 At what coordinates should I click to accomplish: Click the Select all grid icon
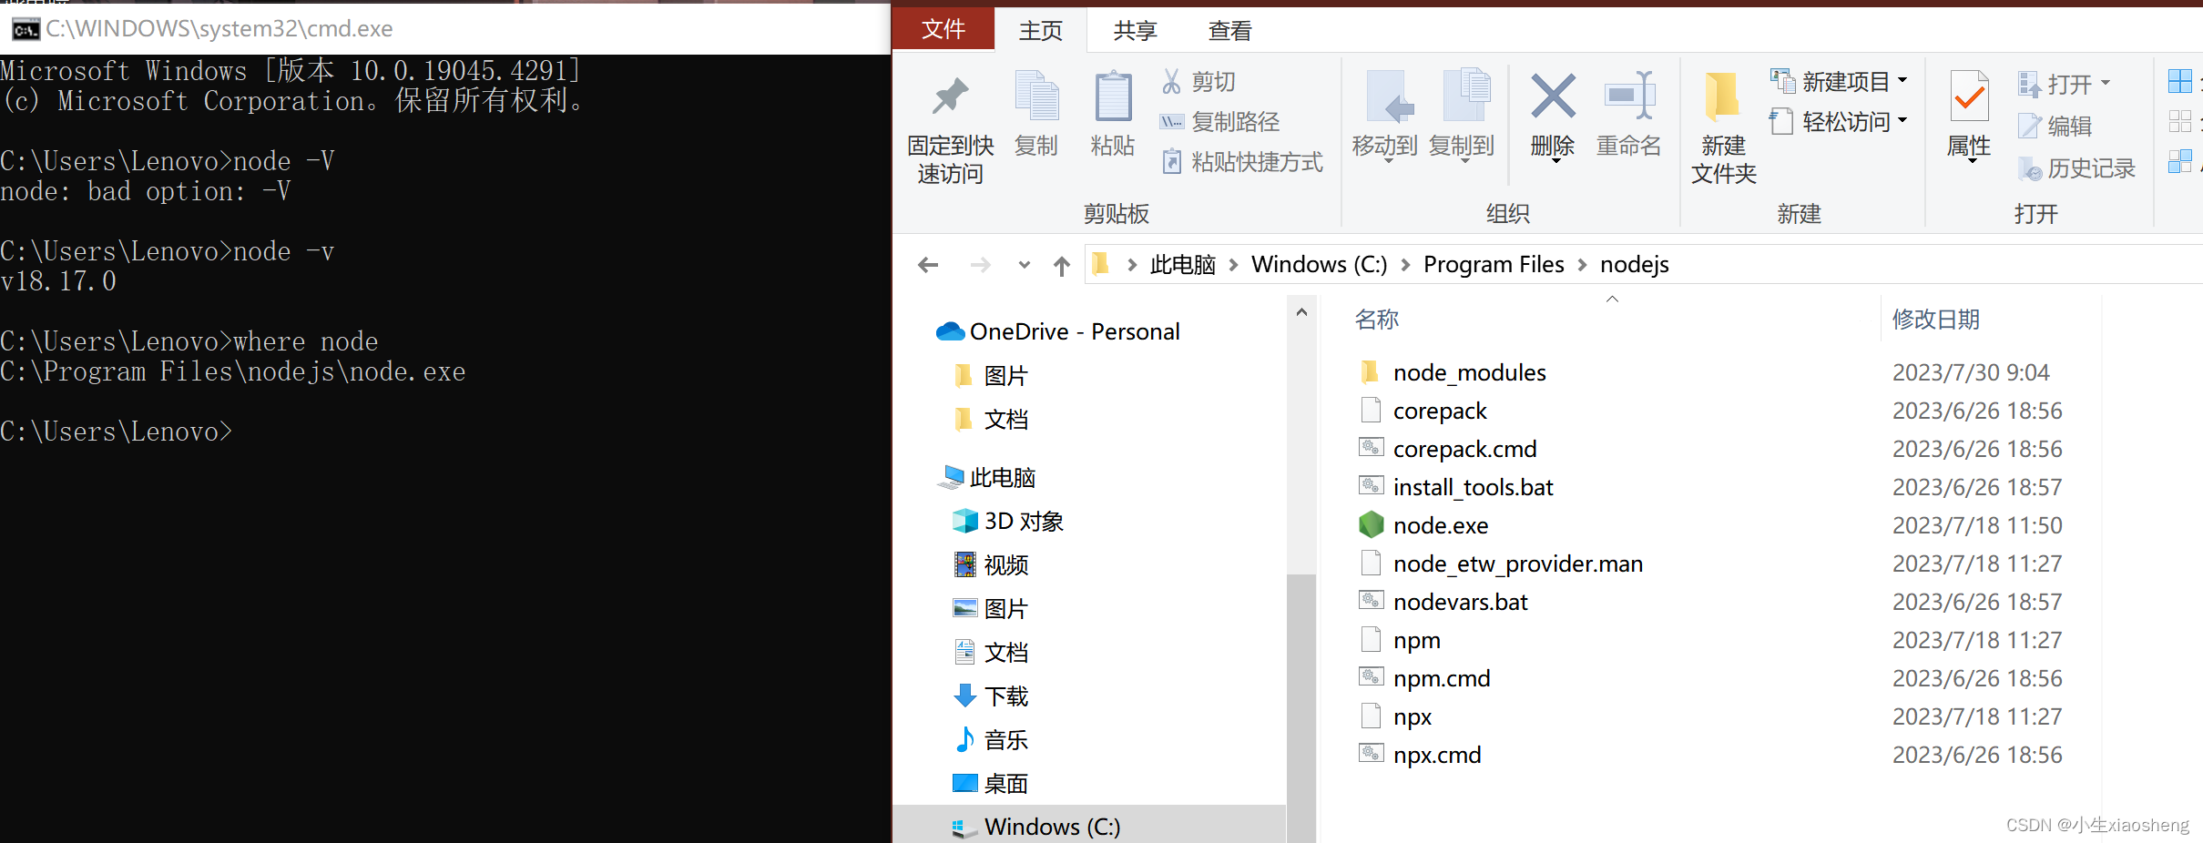click(x=2180, y=81)
